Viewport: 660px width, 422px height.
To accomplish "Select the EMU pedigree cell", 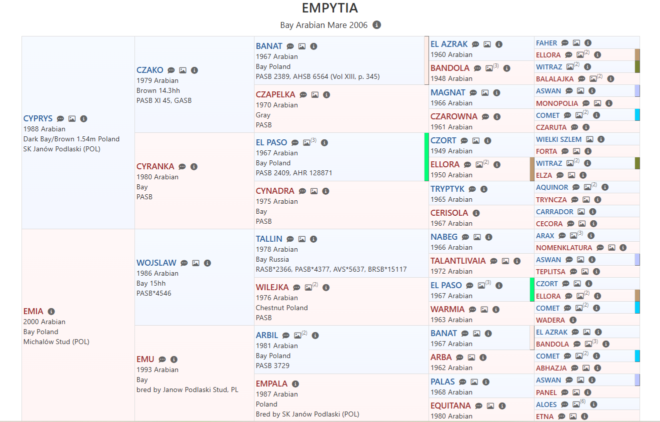I will 145,359.
